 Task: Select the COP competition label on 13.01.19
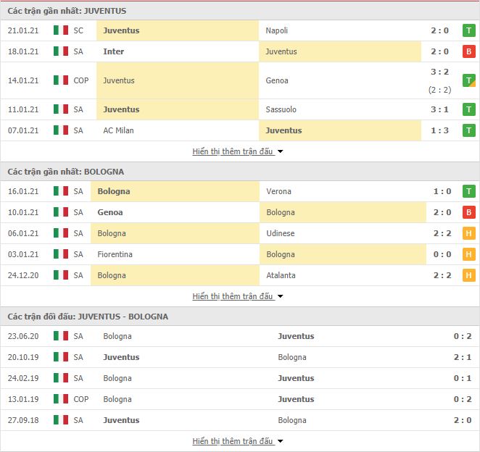click(x=80, y=399)
